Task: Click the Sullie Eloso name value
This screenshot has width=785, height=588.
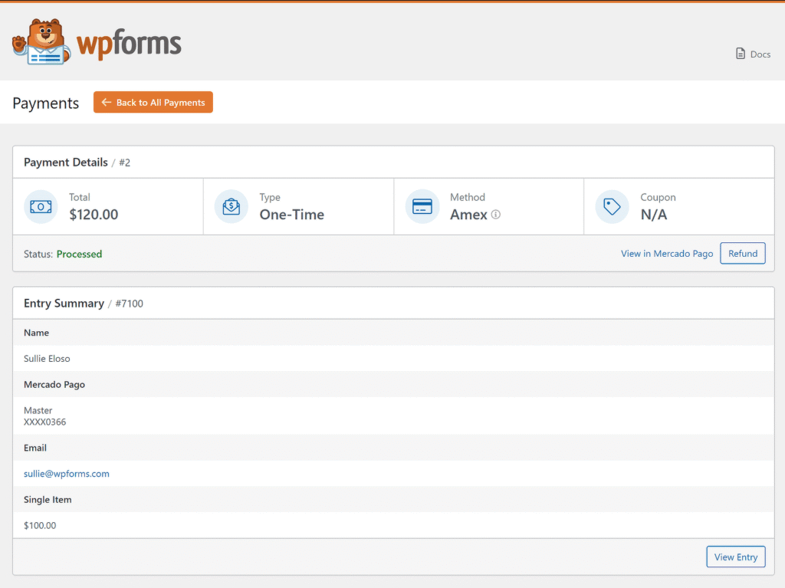Action: [47, 359]
